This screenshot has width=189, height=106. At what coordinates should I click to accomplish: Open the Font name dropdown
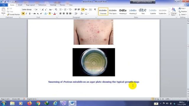[x=34, y=9]
